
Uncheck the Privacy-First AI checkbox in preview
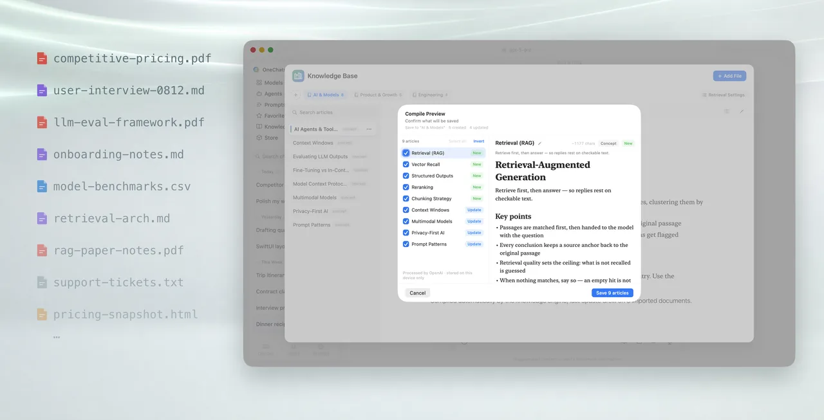406,233
